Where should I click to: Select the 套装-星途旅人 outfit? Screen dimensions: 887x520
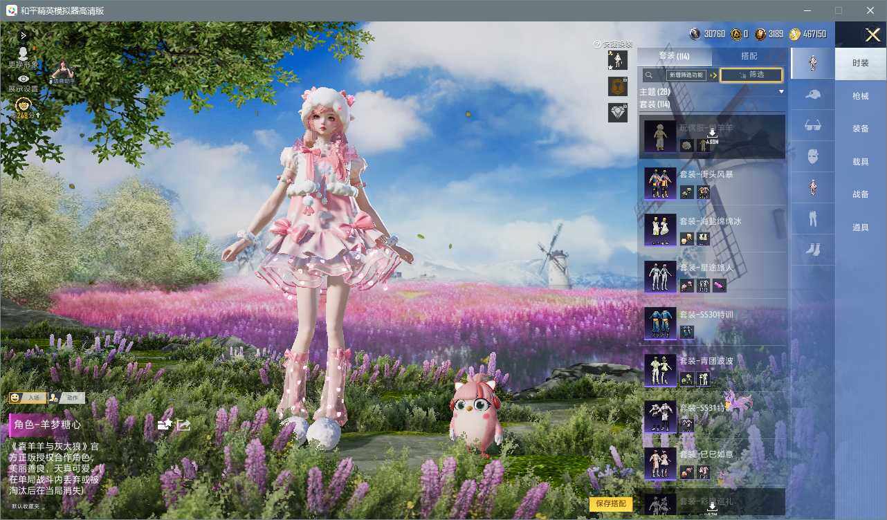pyautogui.click(x=711, y=276)
